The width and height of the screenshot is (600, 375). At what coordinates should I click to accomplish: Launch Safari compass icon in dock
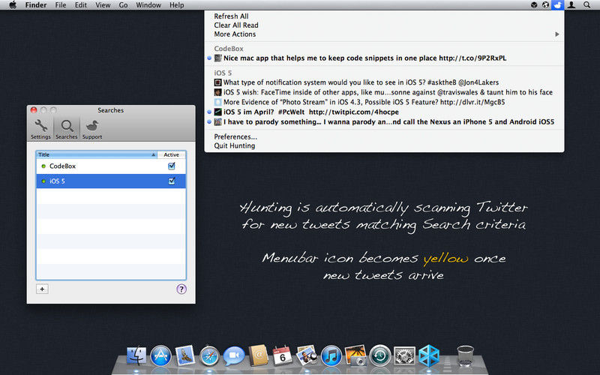click(x=209, y=357)
